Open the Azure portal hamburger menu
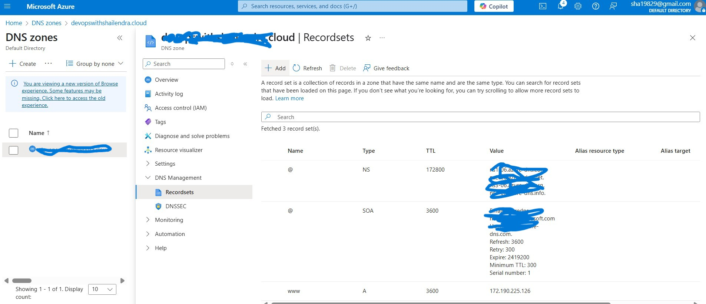This screenshot has width=706, height=304. (x=7, y=6)
